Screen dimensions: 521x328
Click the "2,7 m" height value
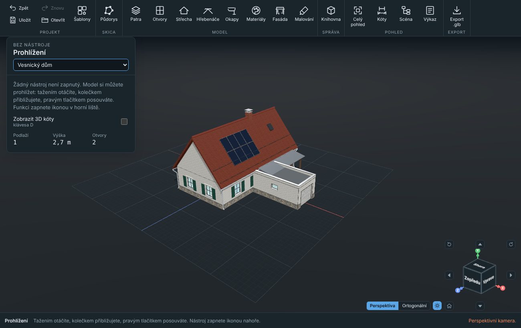(x=62, y=142)
